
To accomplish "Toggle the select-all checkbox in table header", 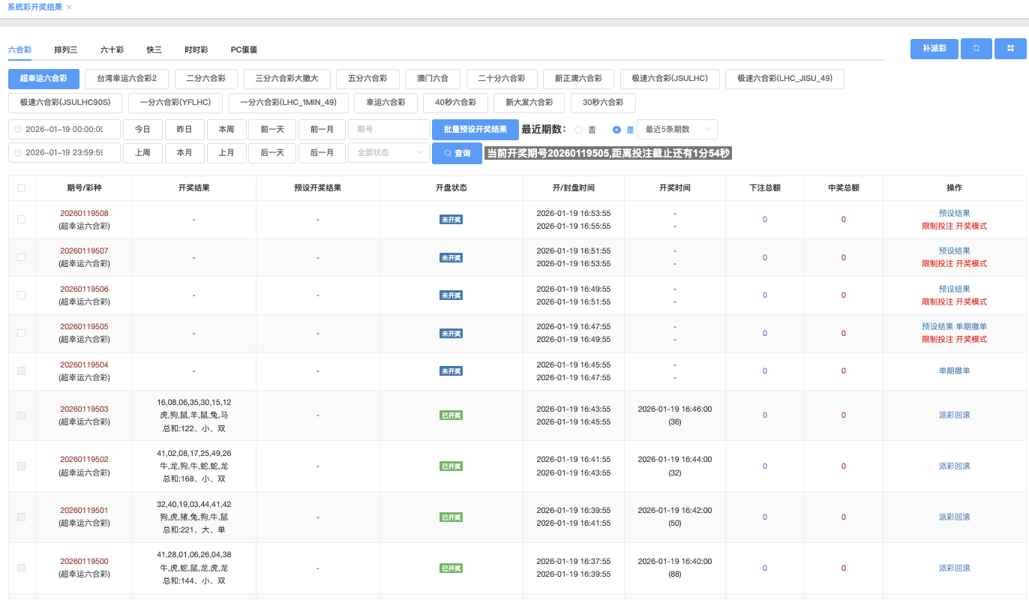I will [21, 188].
